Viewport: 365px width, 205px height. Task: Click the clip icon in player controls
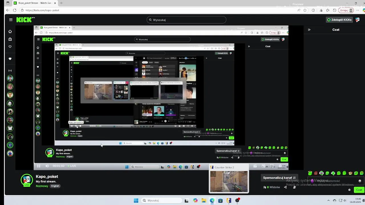pyautogui.click(x=255, y=166)
